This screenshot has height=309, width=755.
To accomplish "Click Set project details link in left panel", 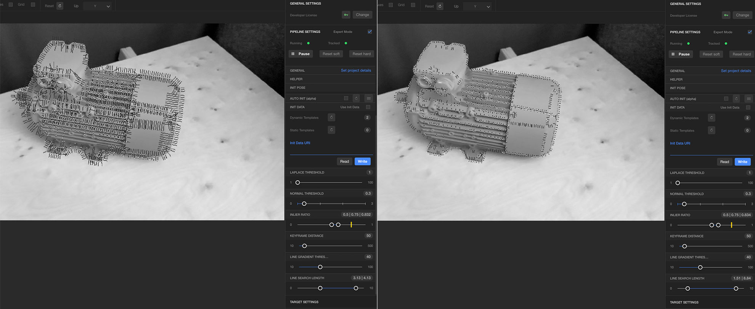I will (x=356, y=70).
